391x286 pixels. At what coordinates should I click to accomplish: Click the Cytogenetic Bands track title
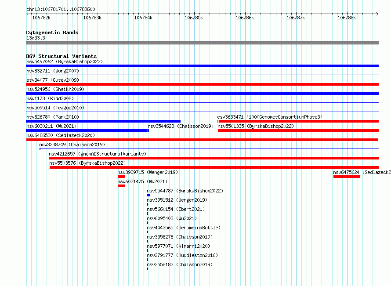pyautogui.click(x=52, y=33)
